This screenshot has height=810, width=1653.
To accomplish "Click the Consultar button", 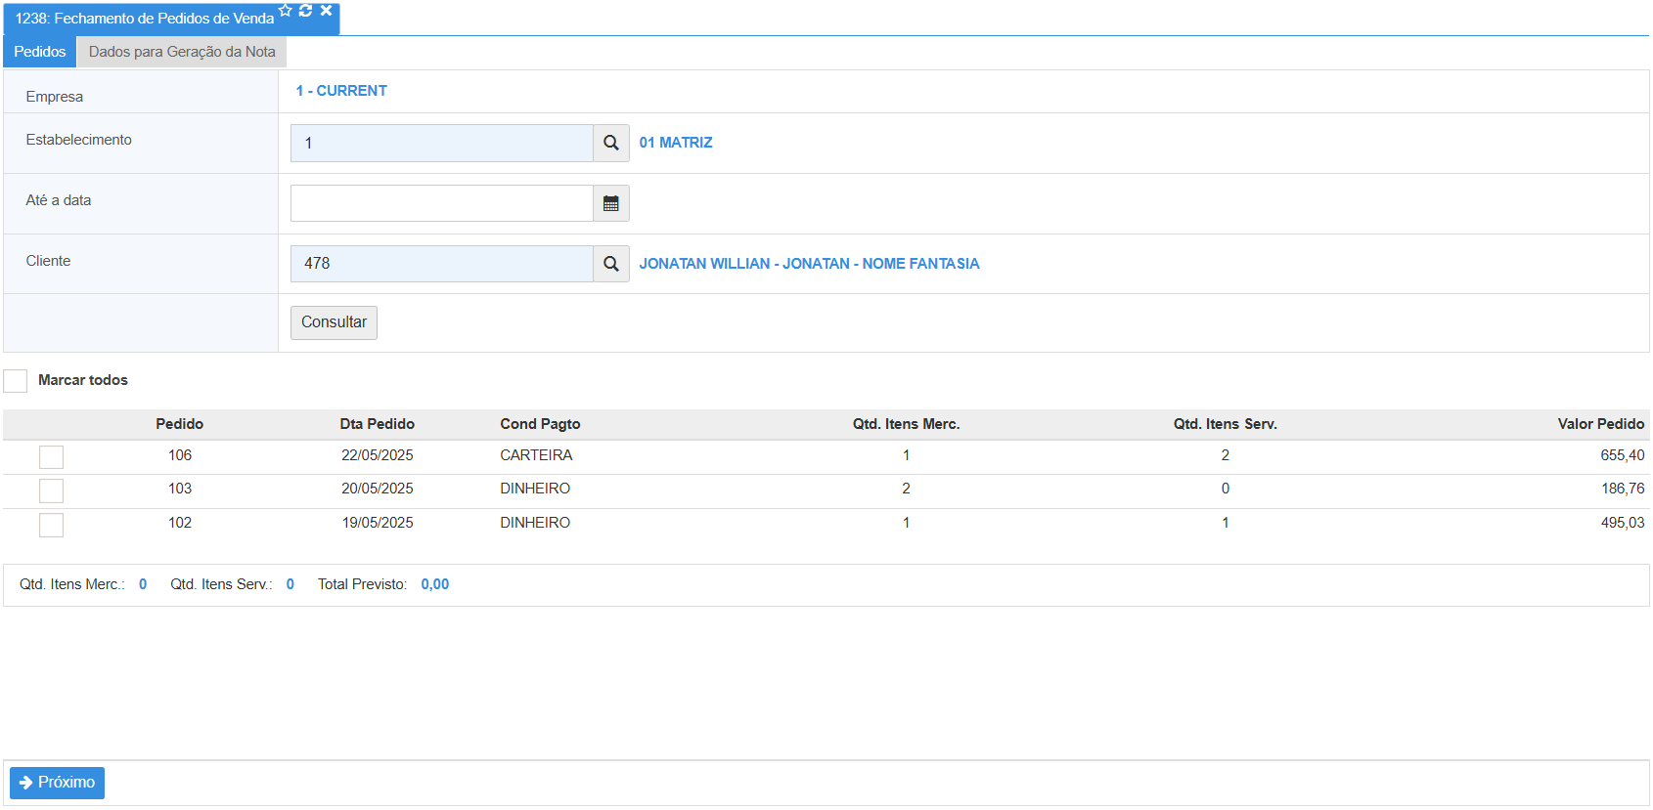I will 334,322.
